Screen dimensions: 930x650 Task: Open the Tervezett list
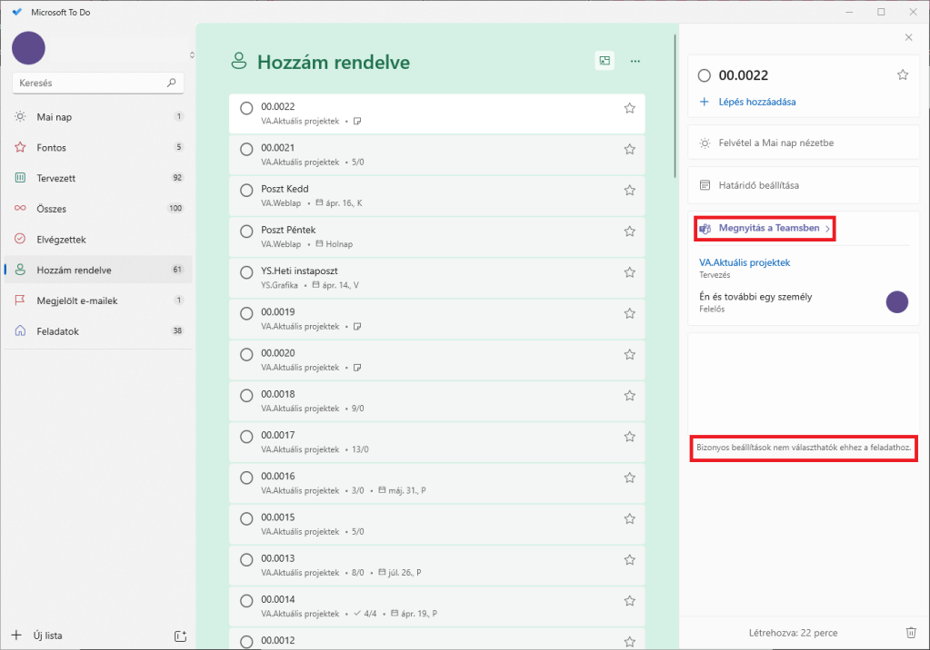(x=56, y=178)
